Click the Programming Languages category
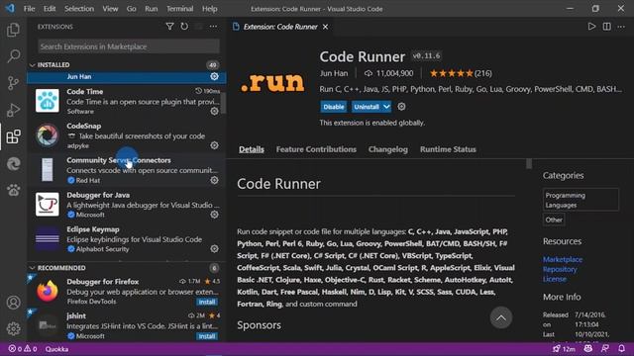 581,200
